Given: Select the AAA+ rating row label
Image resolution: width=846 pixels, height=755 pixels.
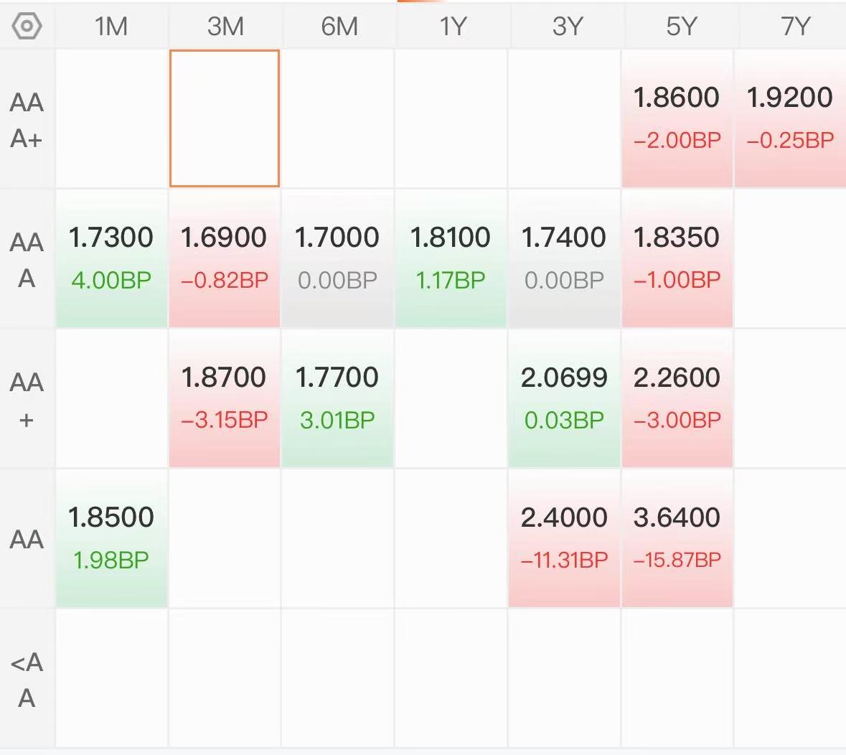Looking at the screenshot, I should [27, 120].
